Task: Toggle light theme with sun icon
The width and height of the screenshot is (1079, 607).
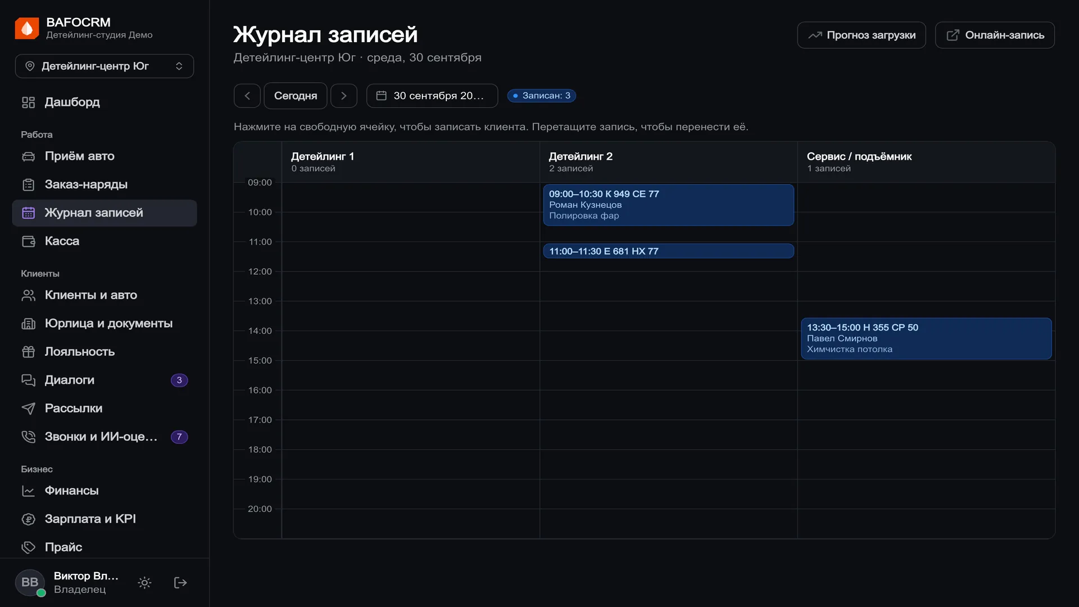Action: [x=144, y=583]
